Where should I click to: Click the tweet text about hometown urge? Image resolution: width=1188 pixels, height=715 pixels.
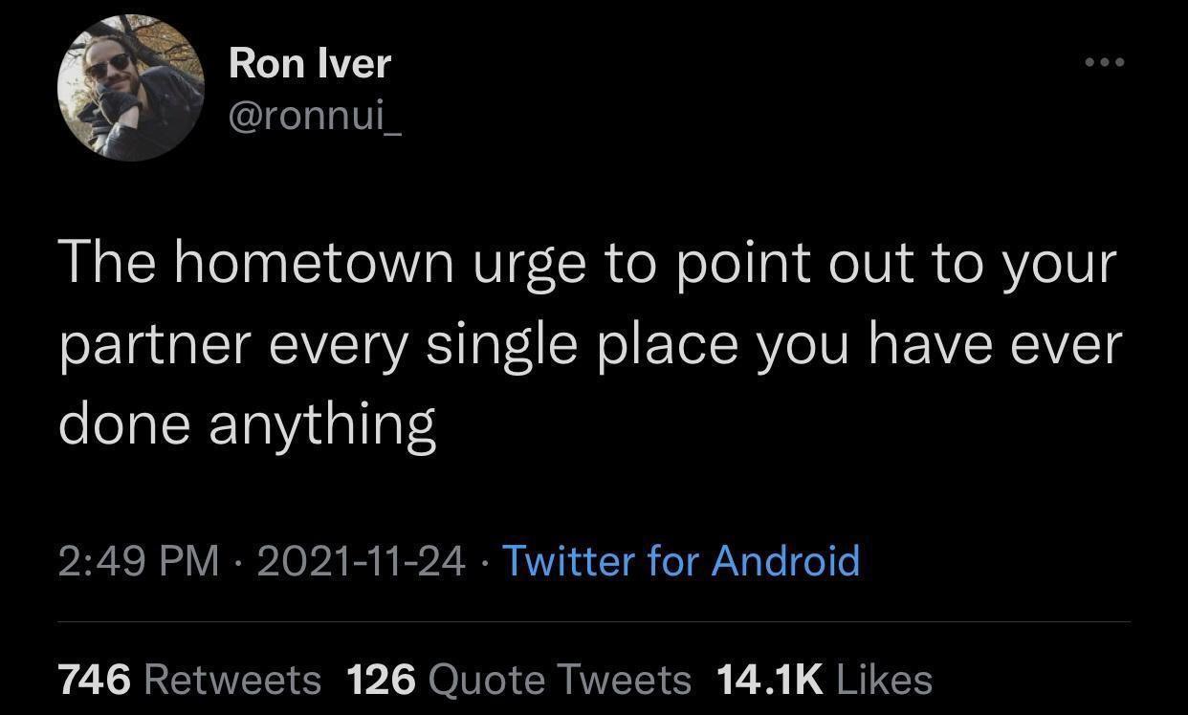pos(587,343)
